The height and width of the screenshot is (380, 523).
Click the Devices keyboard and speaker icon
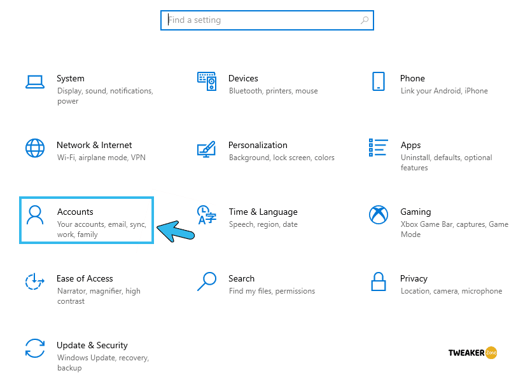click(207, 81)
